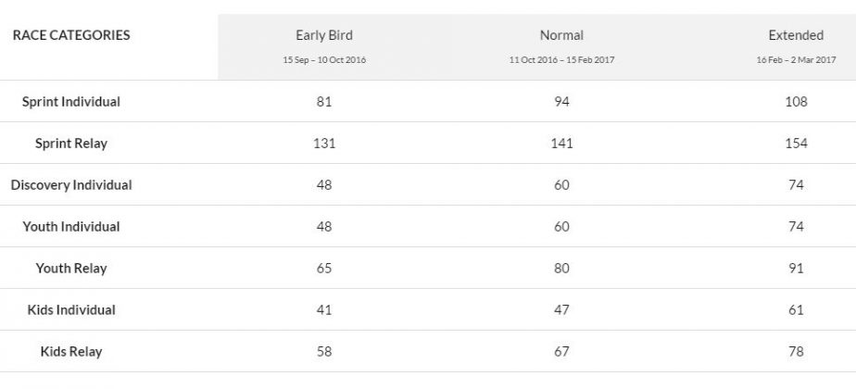Click the RACE CATEGORIES header
The image size is (856, 389).
[71, 36]
